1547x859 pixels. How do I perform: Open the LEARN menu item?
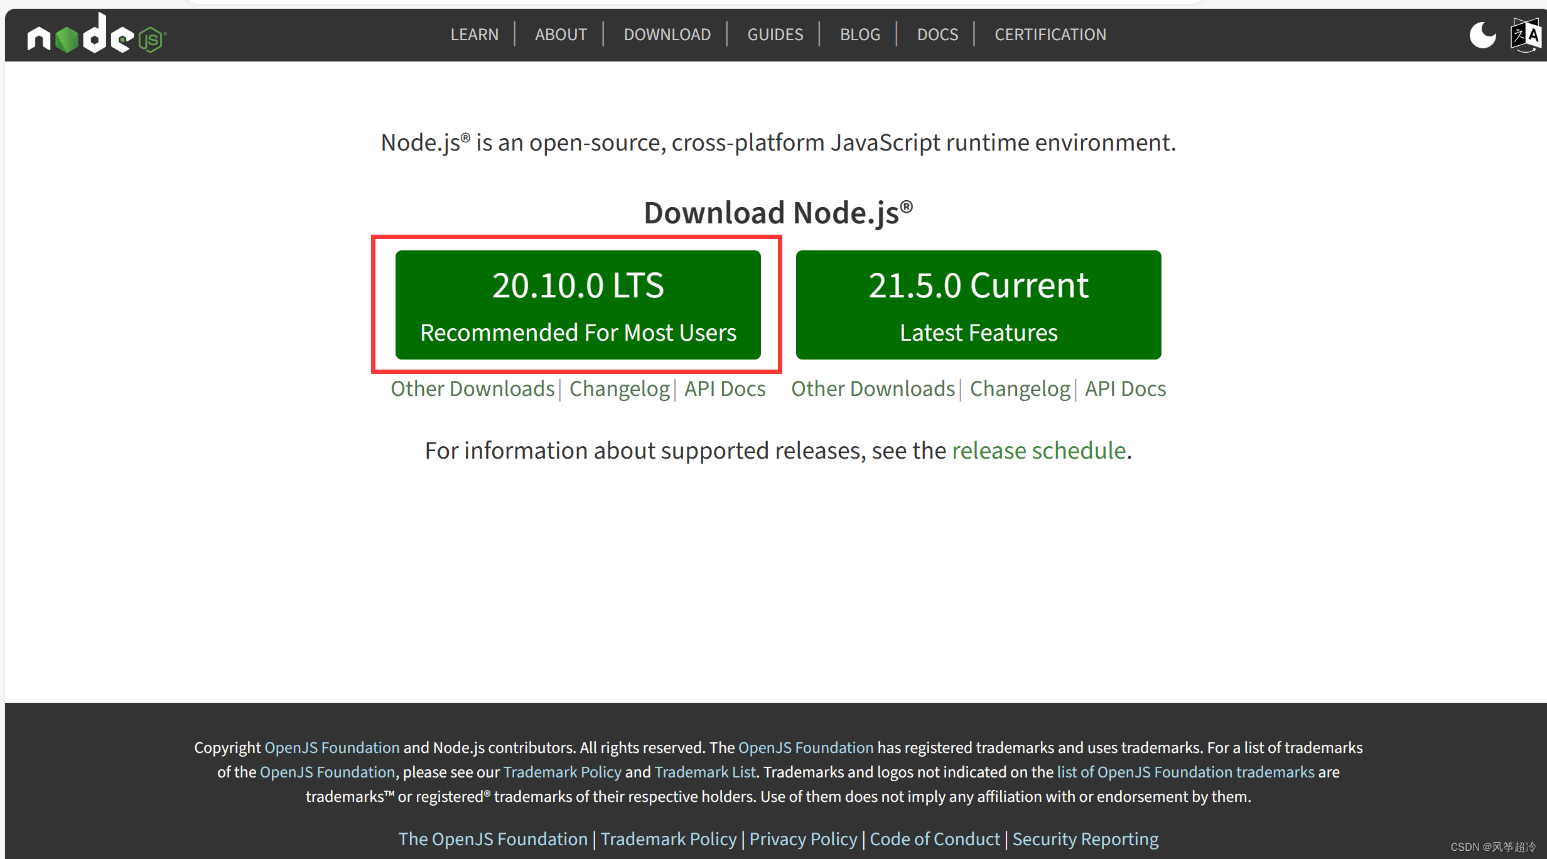[x=474, y=35]
